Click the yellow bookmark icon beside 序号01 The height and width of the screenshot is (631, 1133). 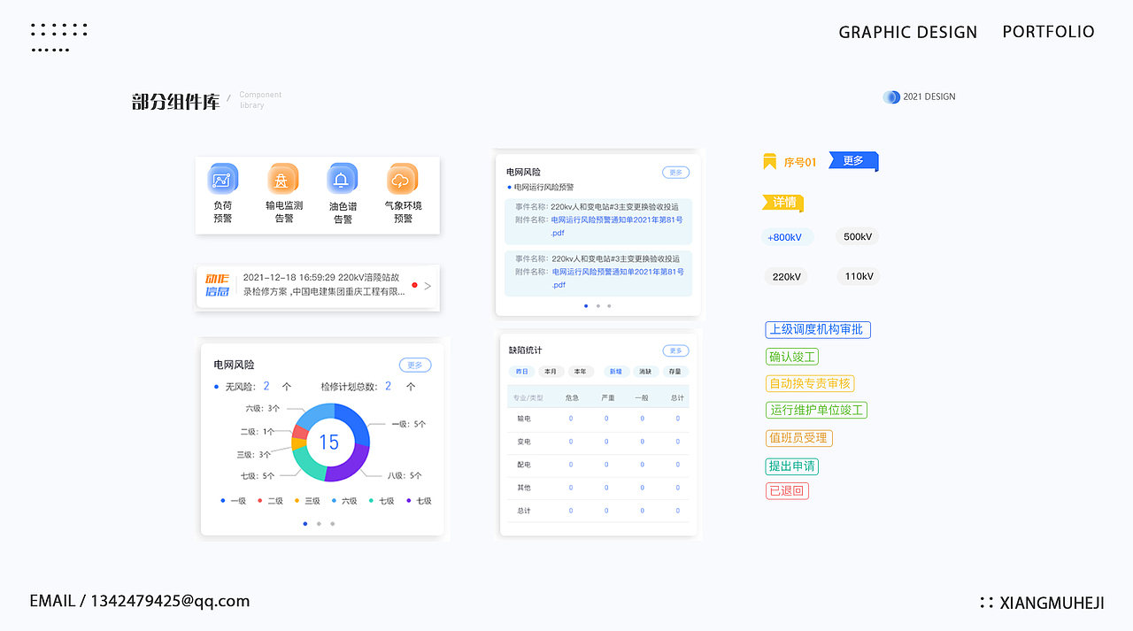[x=769, y=162]
